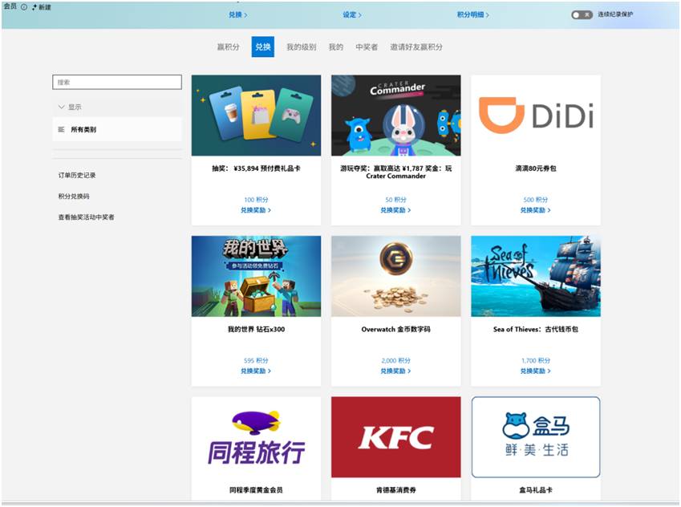
Task: Open 订单历史记录 in the sidebar
Action: click(x=77, y=175)
